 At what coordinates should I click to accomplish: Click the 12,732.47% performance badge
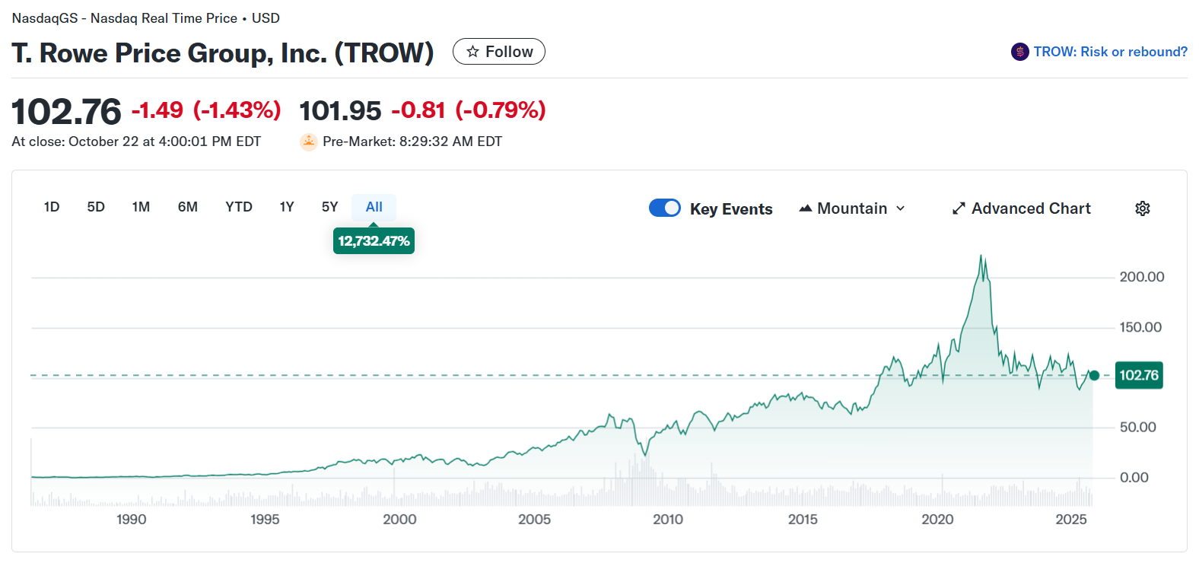[x=374, y=240]
